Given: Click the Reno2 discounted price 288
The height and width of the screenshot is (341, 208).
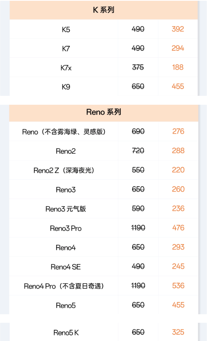Looking at the screenshot, I should point(178,151).
